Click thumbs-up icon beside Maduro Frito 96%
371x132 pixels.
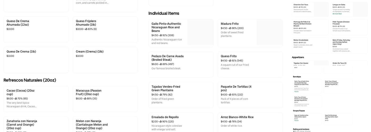coord(230,28)
